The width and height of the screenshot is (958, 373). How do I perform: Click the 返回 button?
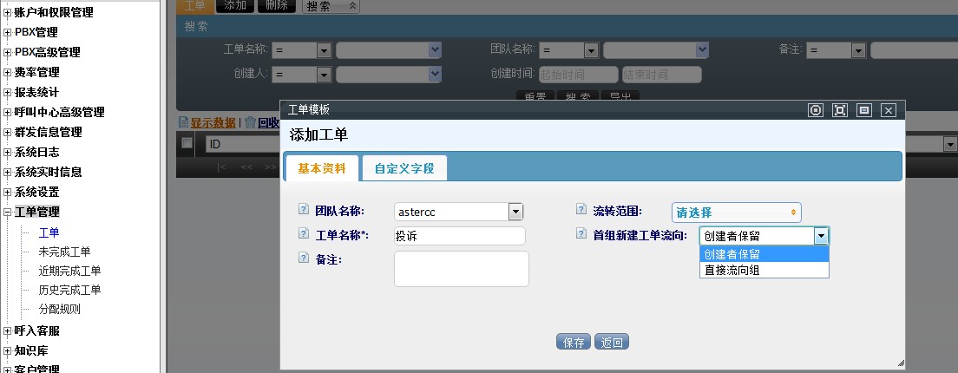612,342
